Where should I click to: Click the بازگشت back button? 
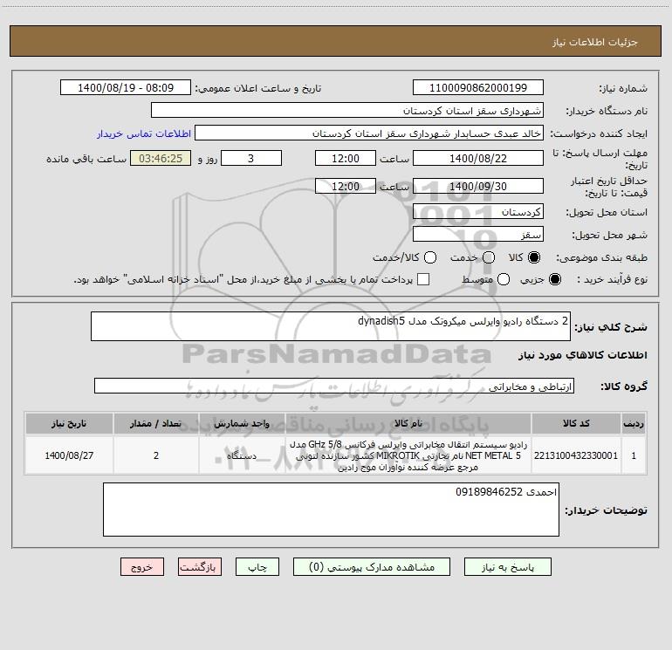200,567
